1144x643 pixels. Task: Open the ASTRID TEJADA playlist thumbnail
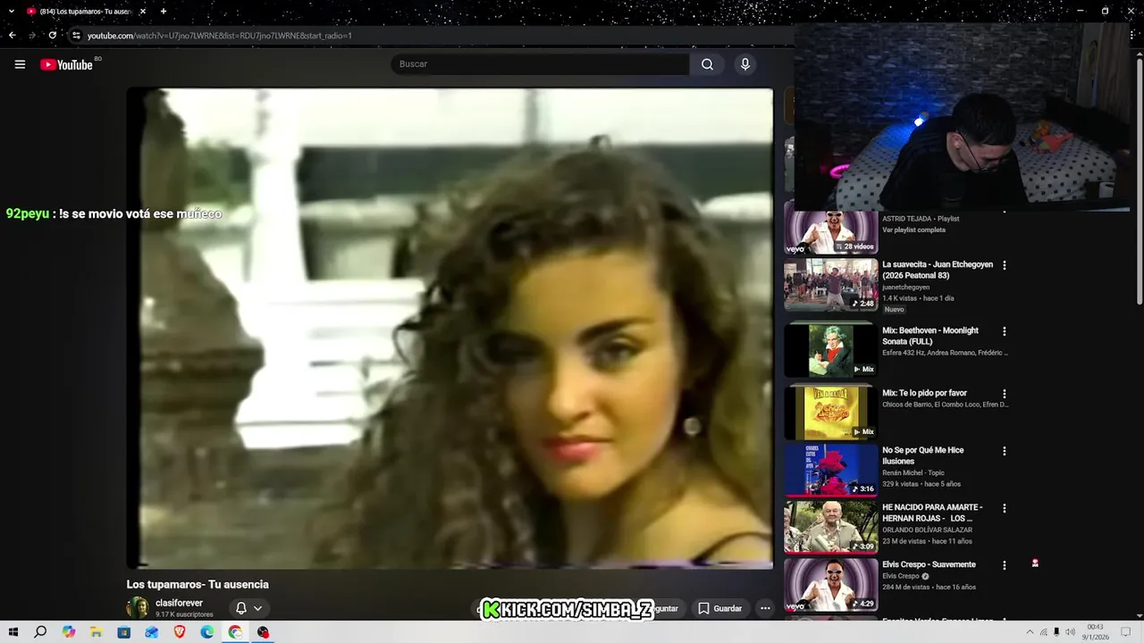click(x=831, y=230)
